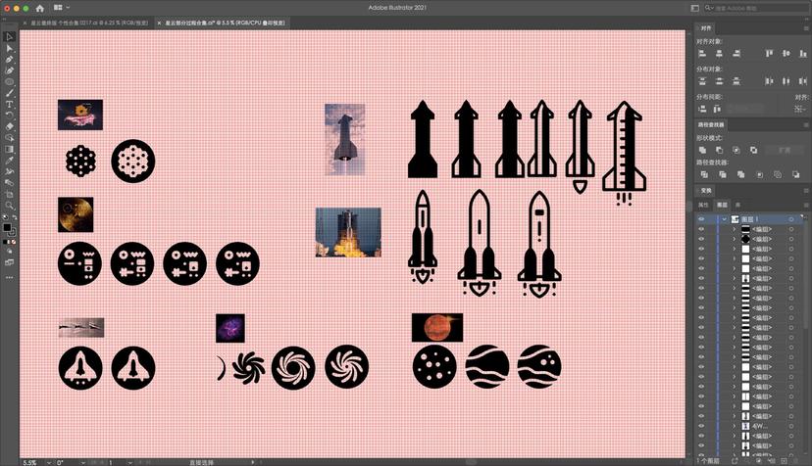
Task: Choose the Eyedropper tool
Action: (x=10, y=161)
